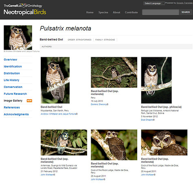Open the Moyobamba, San Martin owl photo

(x=55, y=80)
